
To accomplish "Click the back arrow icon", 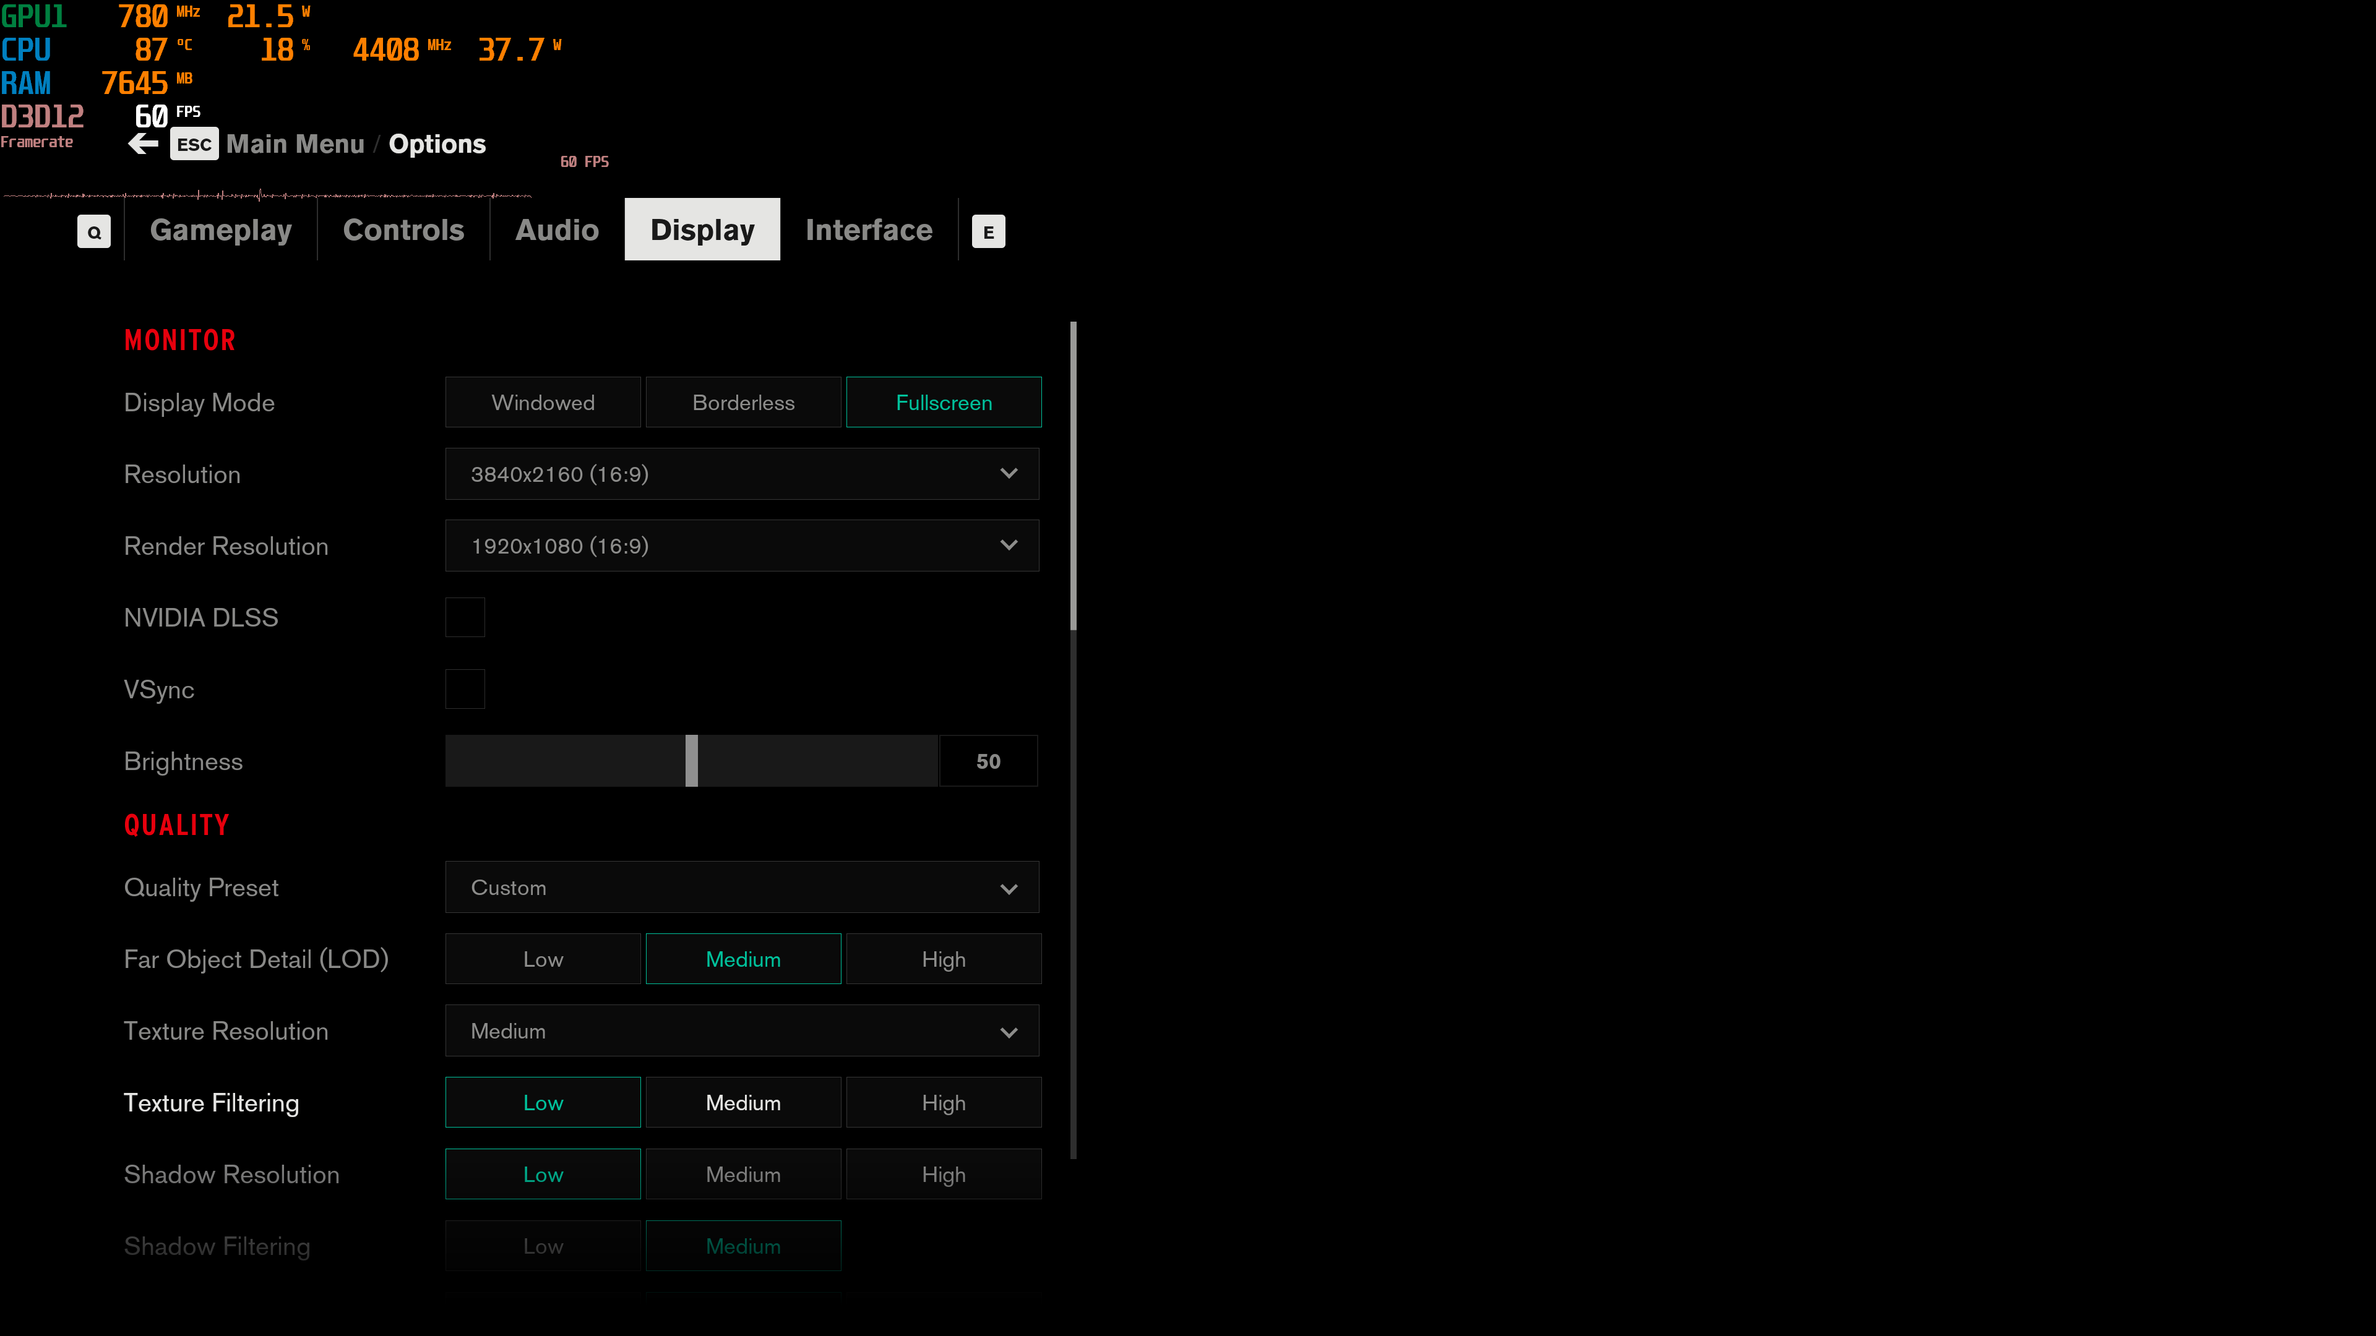I will coord(143,144).
